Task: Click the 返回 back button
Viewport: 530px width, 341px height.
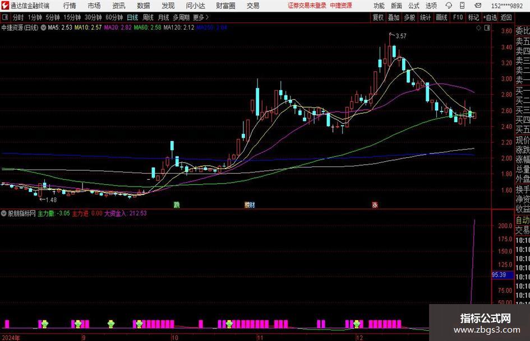Action: click(506, 17)
